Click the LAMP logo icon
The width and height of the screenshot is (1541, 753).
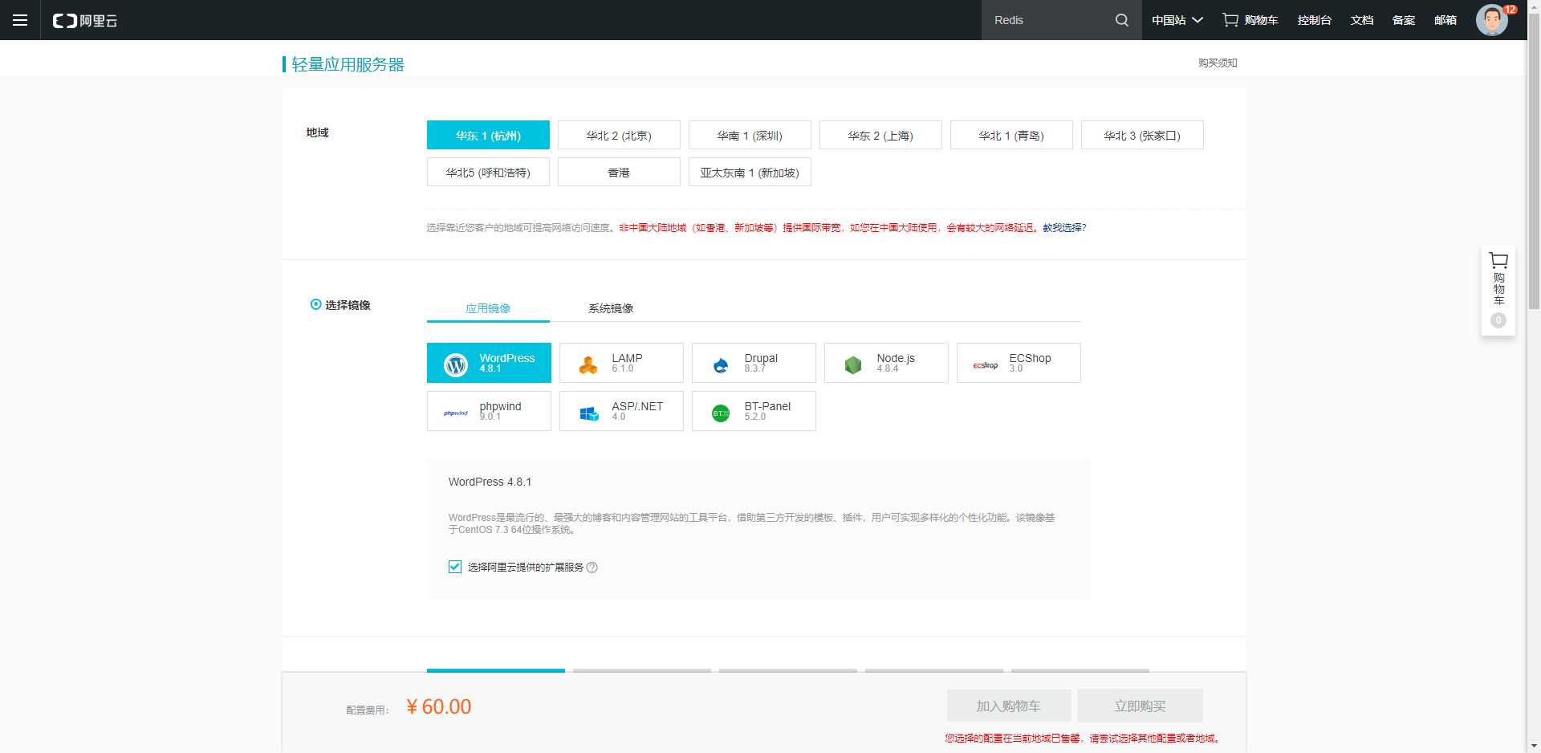click(x=588, y=365)
